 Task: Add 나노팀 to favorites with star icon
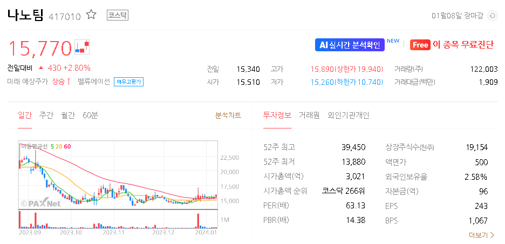click(x=92, y=15)
